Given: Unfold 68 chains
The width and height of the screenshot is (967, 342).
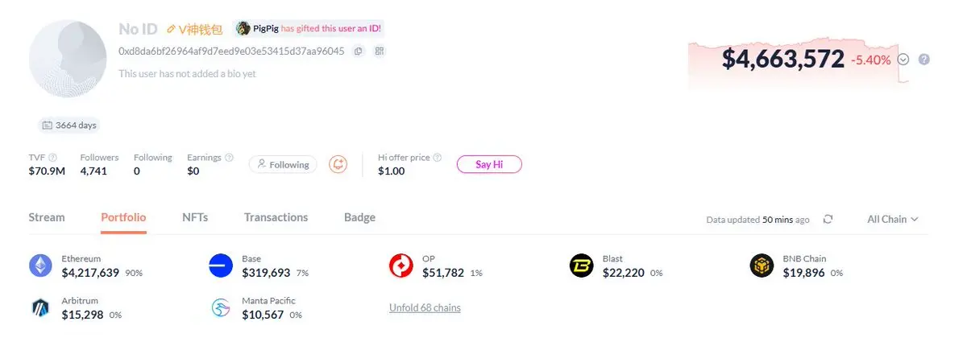Looking at the screenshot, I should (x=425, y=307).
